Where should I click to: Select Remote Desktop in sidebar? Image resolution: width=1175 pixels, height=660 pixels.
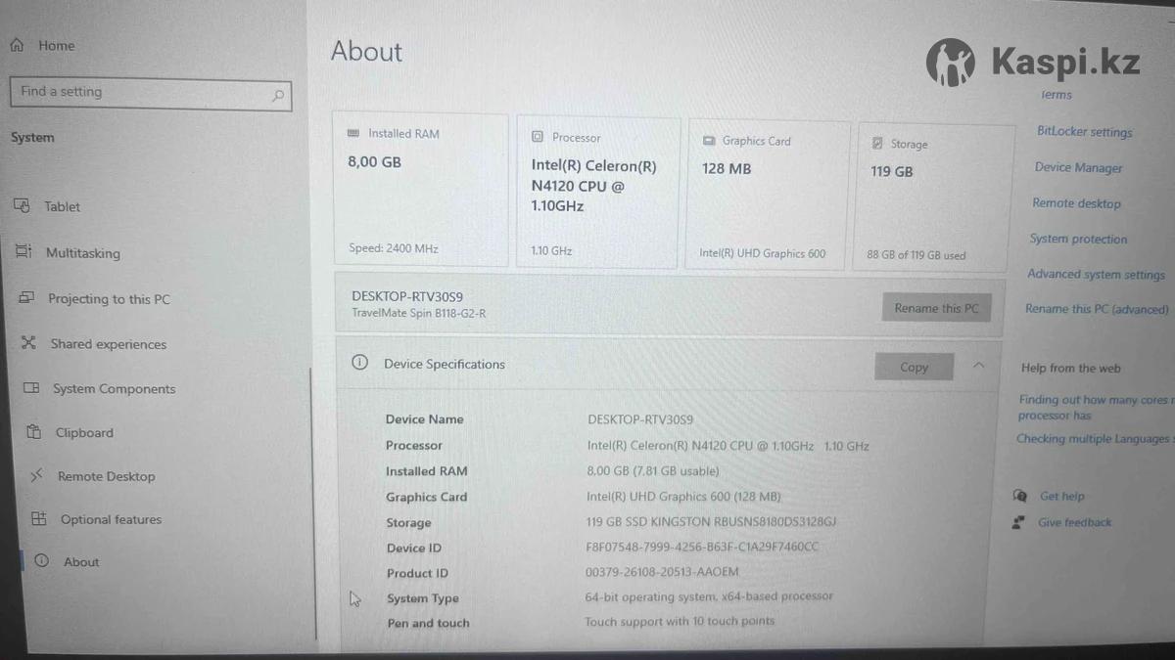(106, 476)
